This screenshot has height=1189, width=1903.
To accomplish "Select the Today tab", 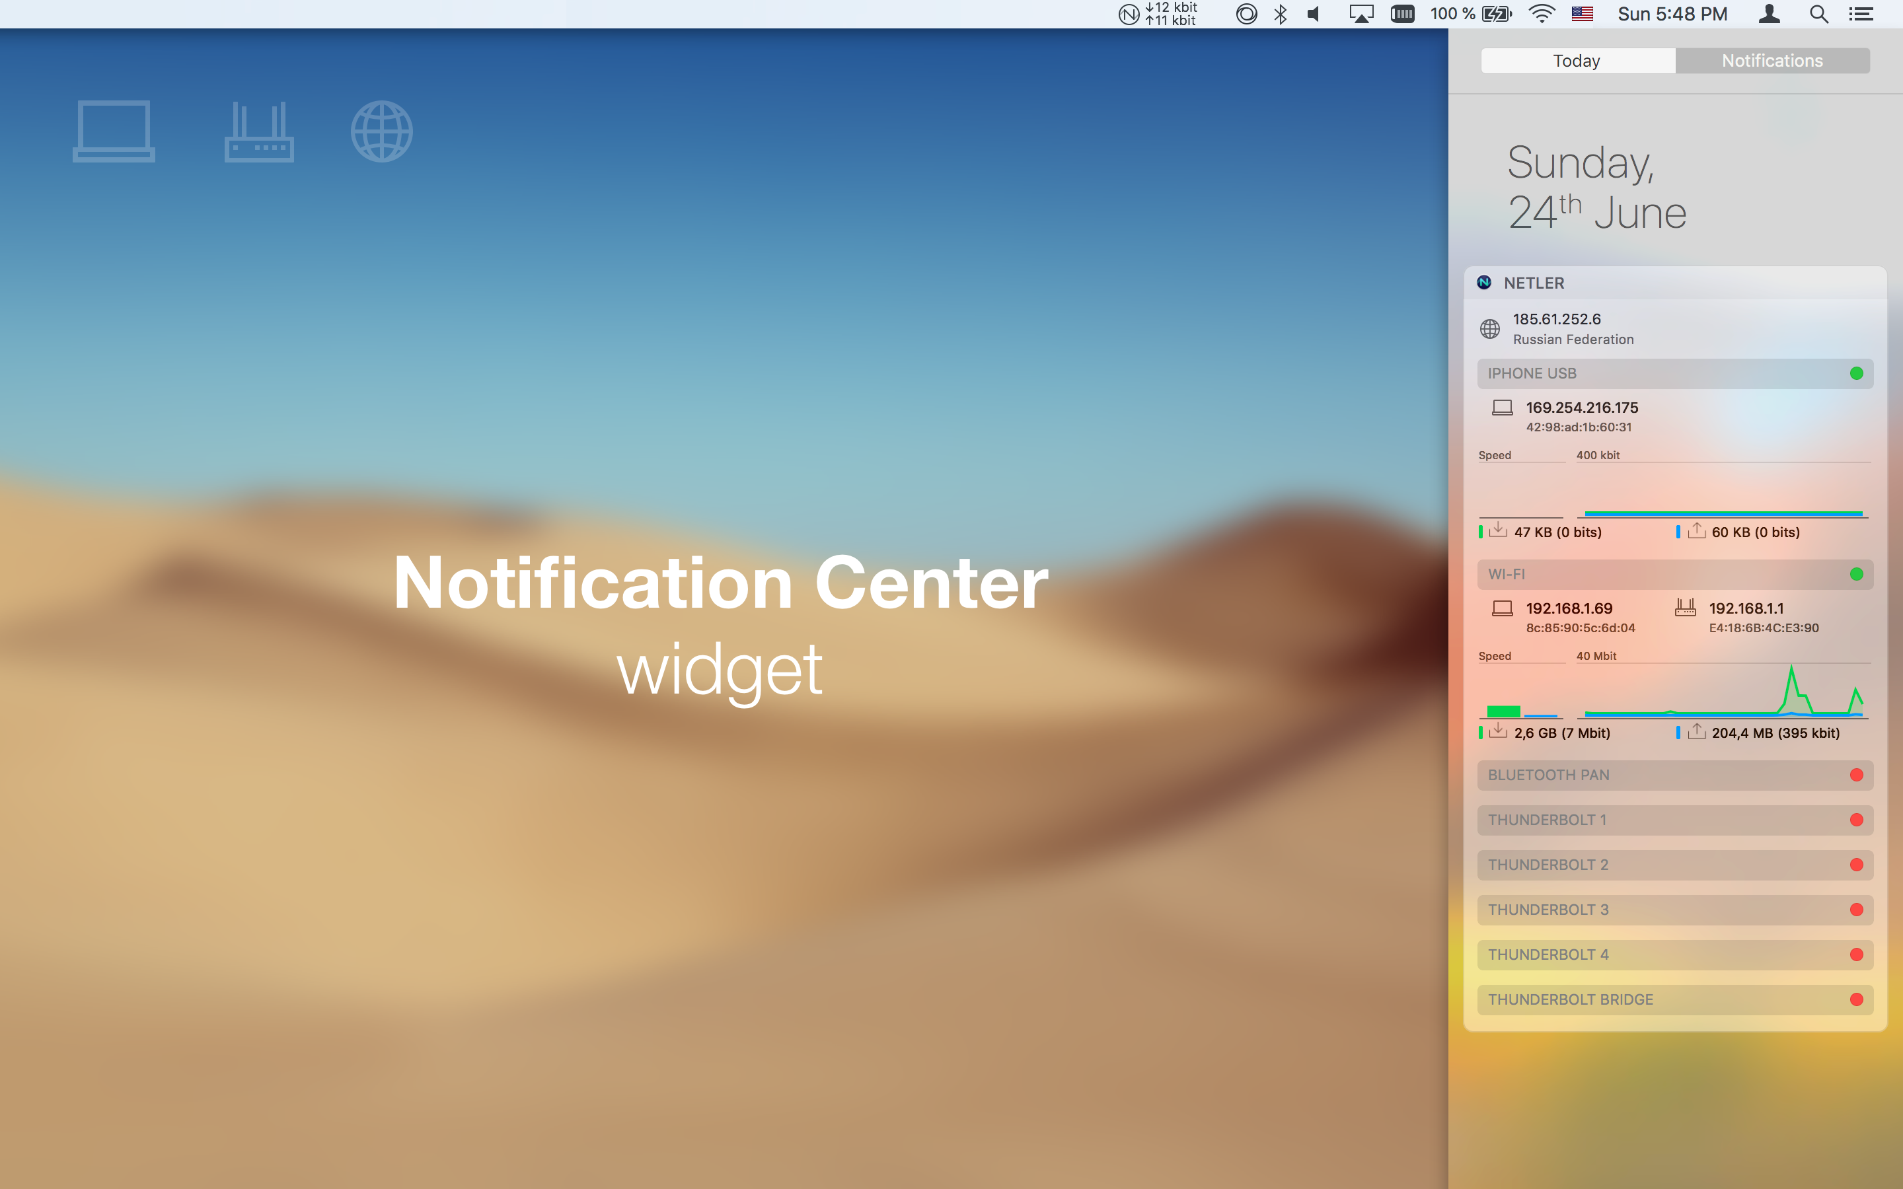I will (x=1577, y=61).
